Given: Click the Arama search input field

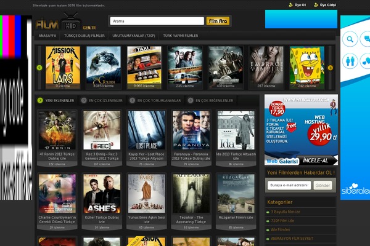Looking at the screenshot, I should point(157,21).
